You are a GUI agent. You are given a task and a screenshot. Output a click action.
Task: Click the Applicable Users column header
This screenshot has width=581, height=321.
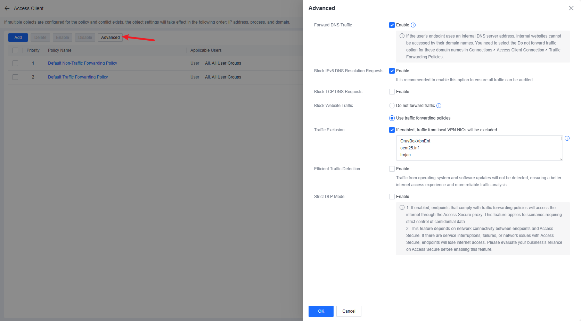pyautogui.click(x=206, y=50)
